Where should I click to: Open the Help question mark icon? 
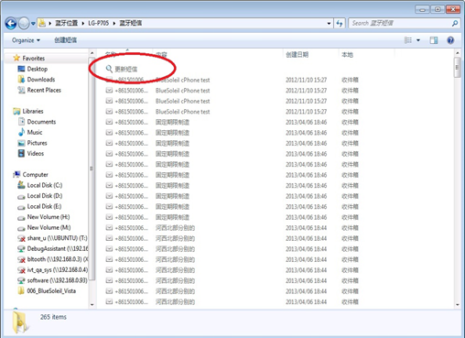point(450,40)
